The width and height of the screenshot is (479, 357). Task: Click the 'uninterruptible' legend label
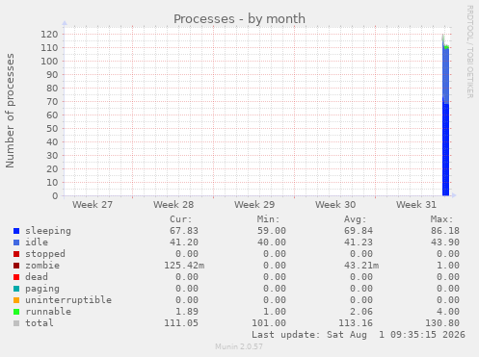(x=68, y=300)
